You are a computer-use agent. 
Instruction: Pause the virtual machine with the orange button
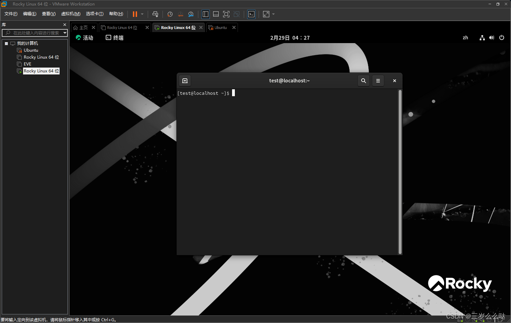(x=135, y=14)
